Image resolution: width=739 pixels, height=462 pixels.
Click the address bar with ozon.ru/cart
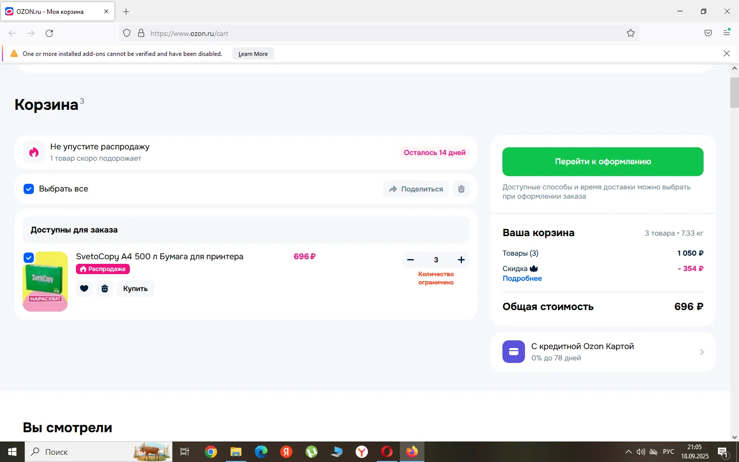[379, 33]
